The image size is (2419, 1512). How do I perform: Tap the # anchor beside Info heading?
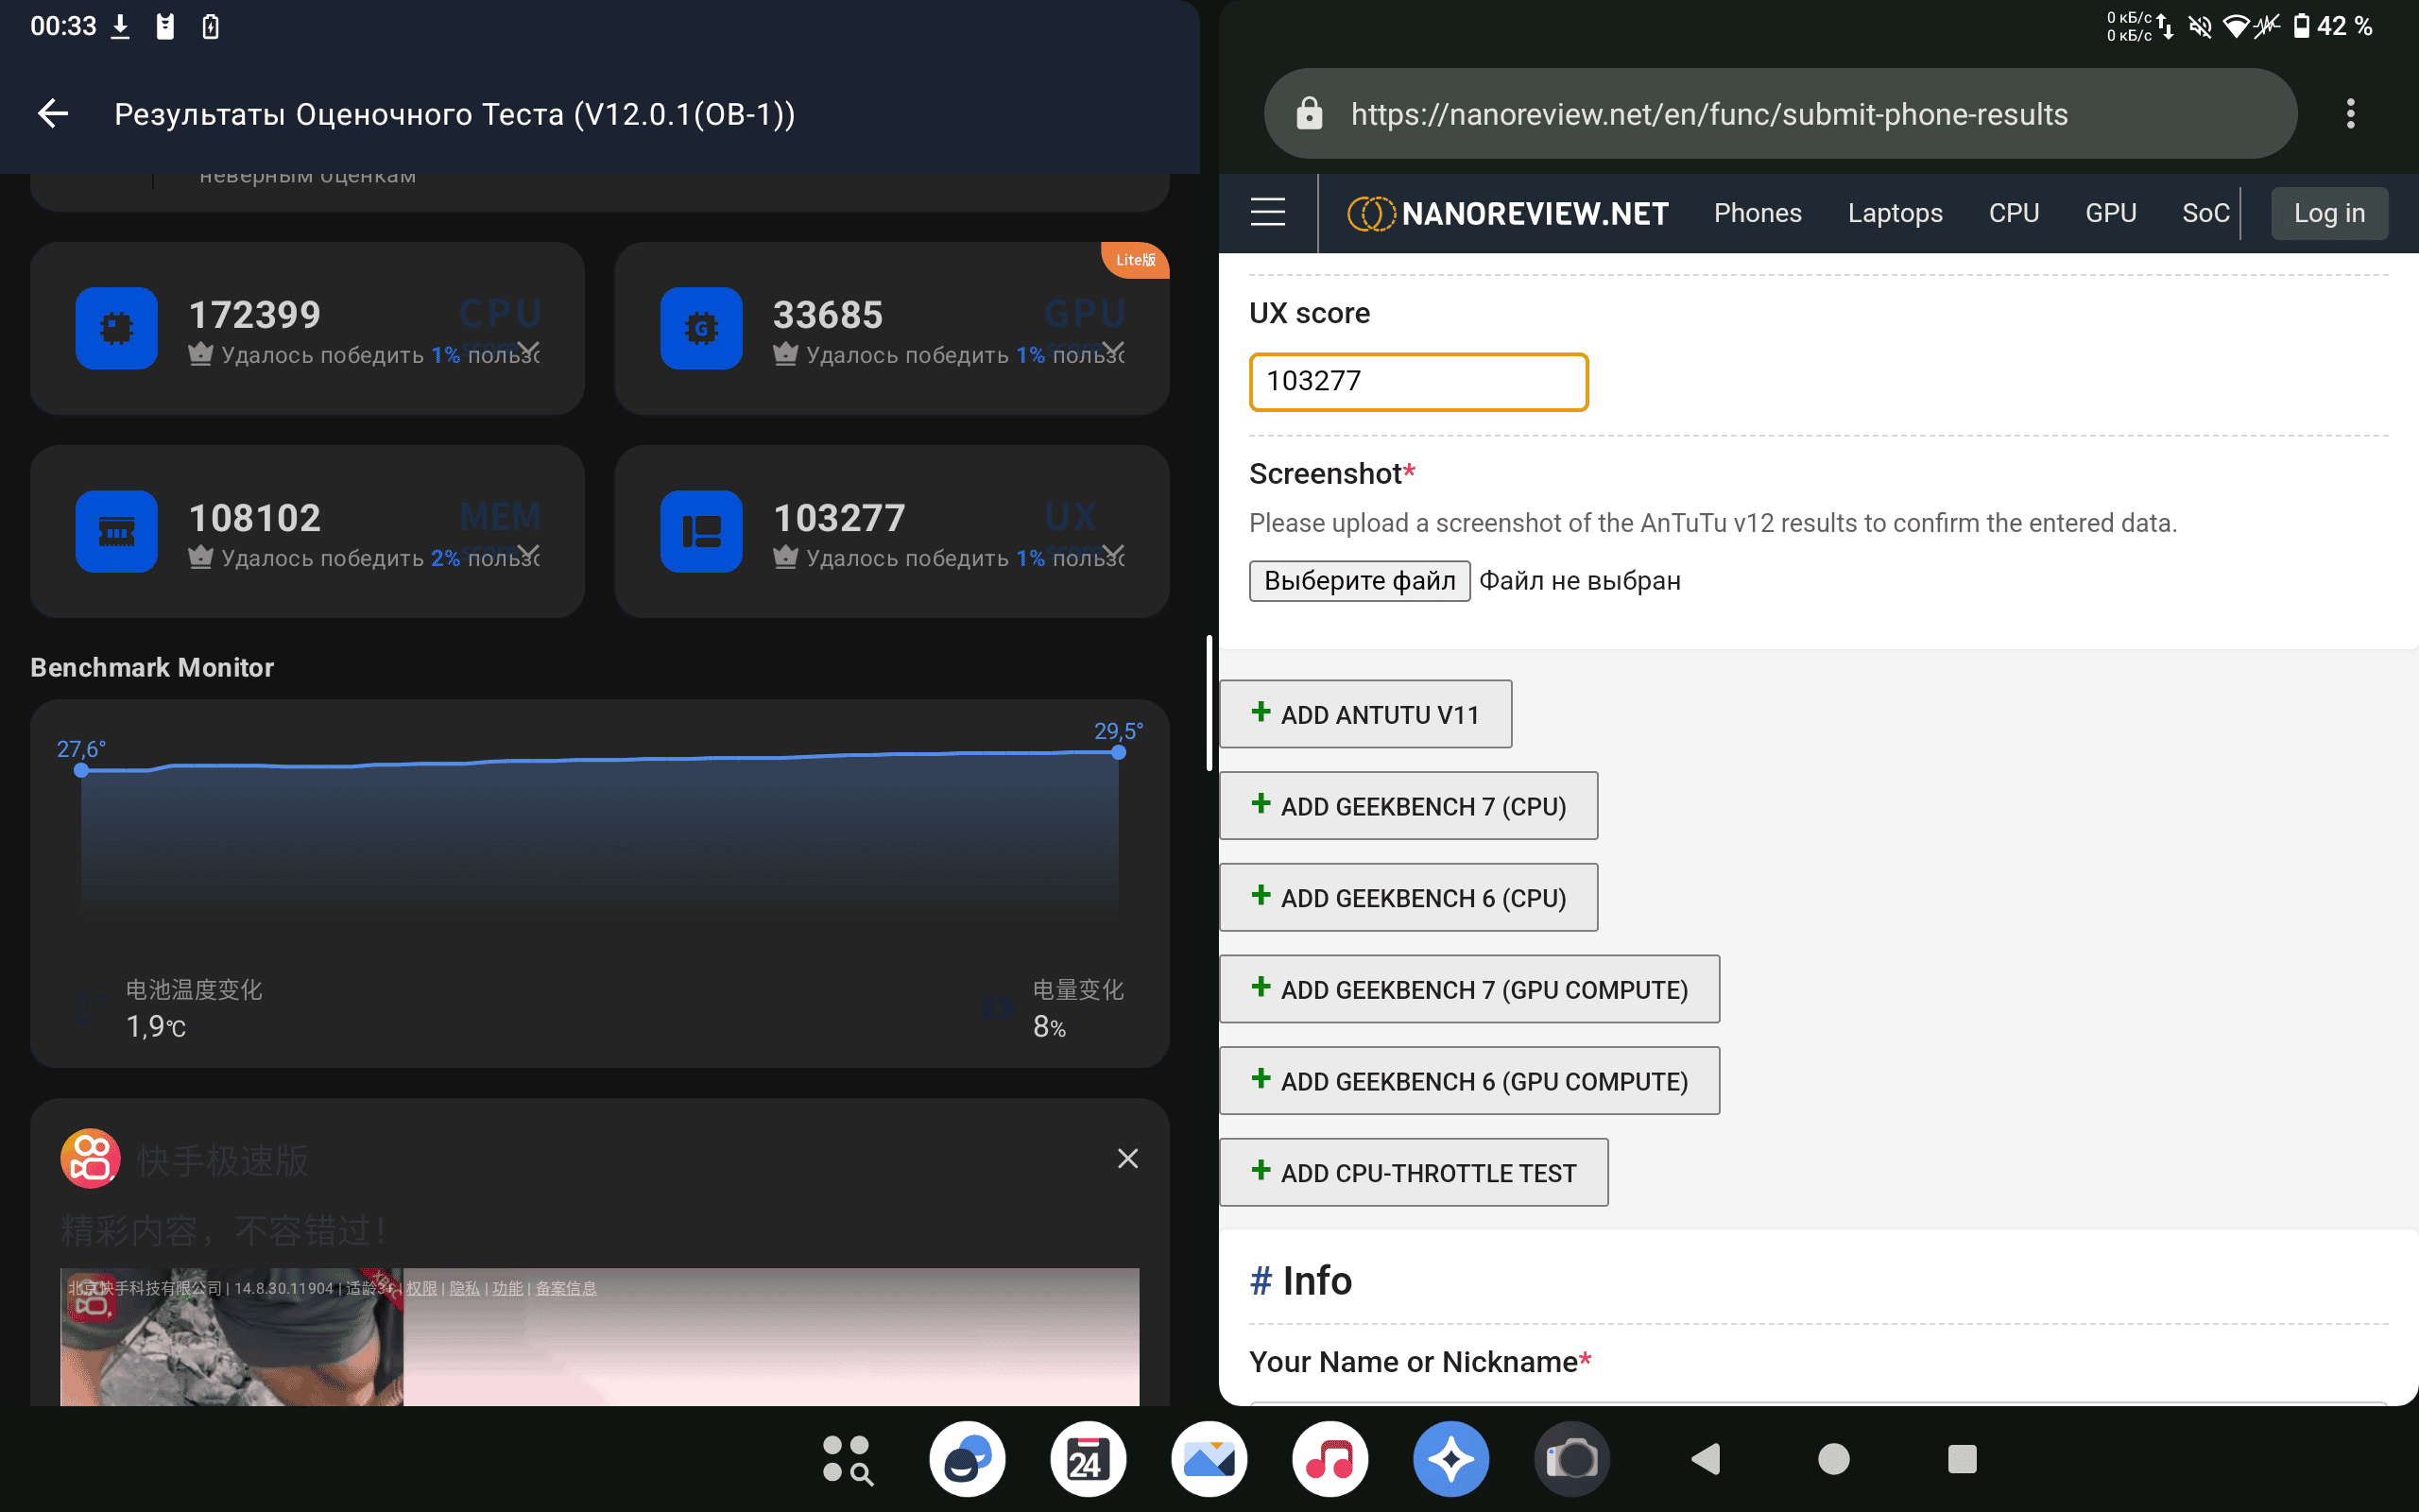1260,1281
